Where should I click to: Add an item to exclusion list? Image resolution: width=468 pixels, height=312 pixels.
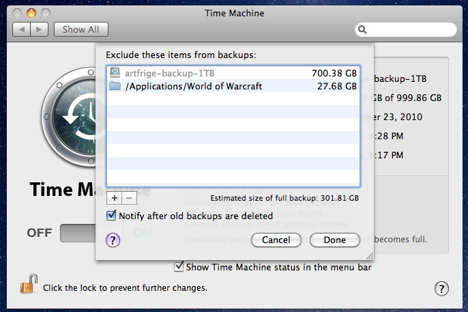click(x=115, y=198)
